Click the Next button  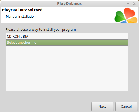click(x=102, y=106)
